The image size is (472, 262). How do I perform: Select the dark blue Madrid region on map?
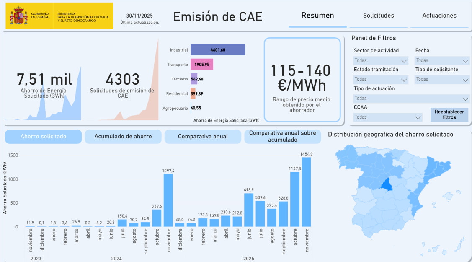[386, 185]
